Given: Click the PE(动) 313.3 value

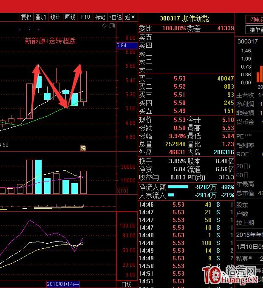Looking at the screenshot, I should pos(226,177).
